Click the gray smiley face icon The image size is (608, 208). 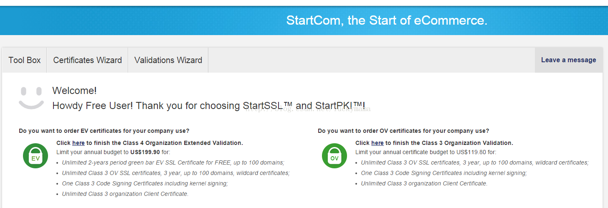(x=31, y=98)
